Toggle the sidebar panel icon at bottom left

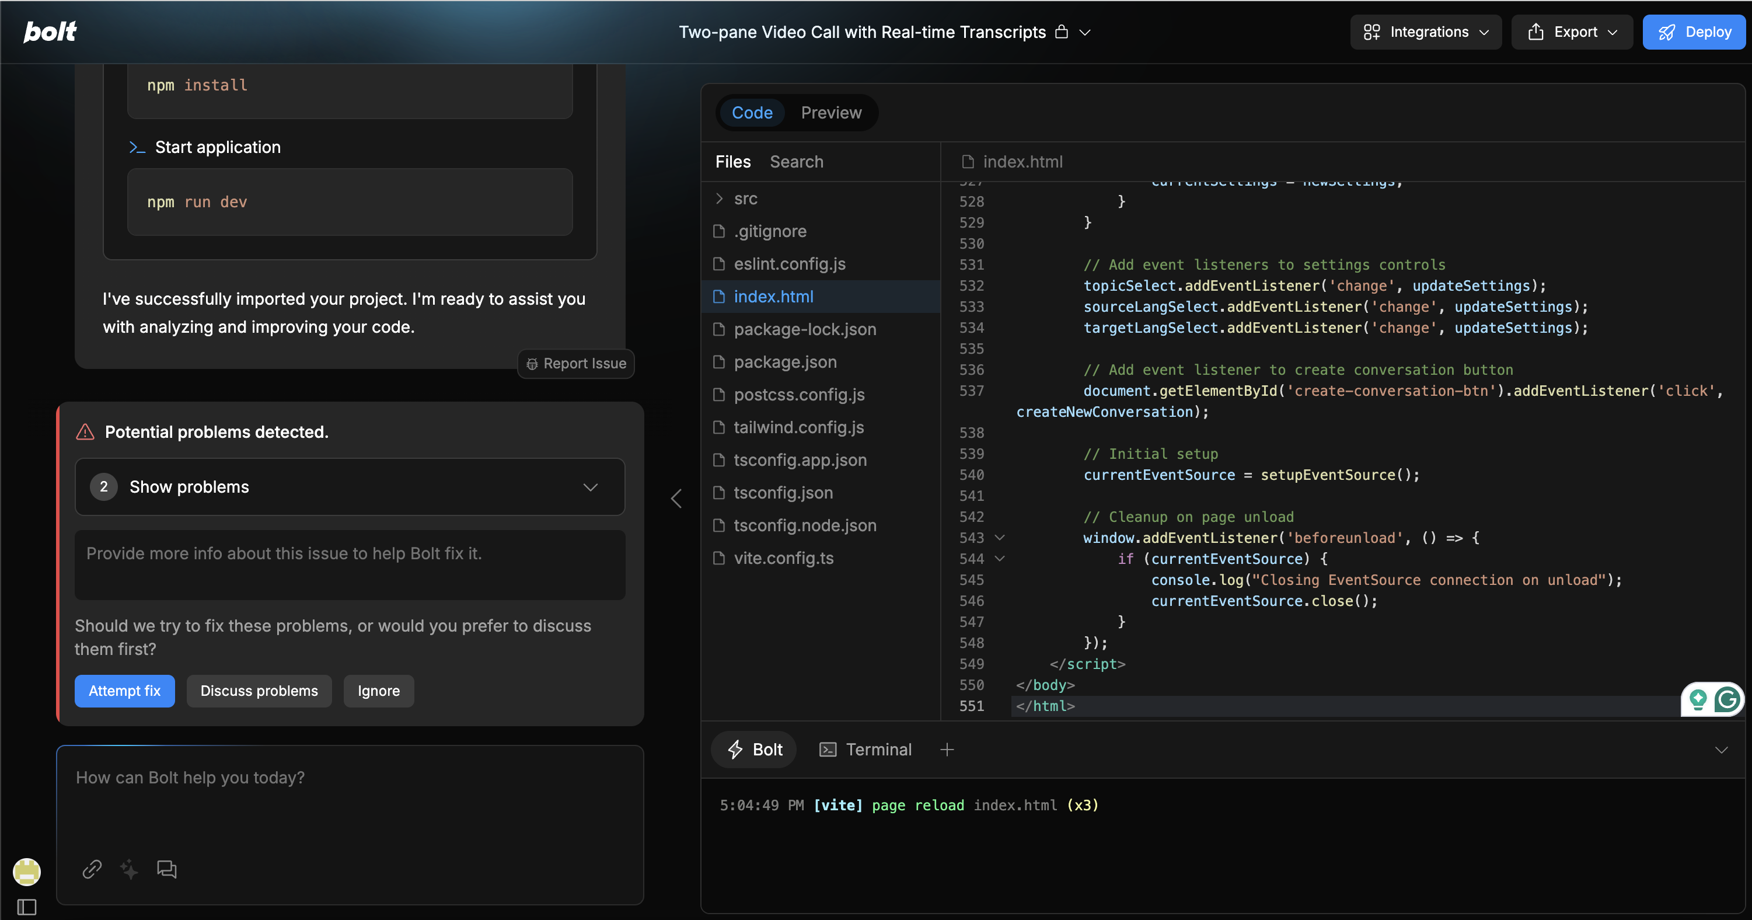(x=26, y=907)
